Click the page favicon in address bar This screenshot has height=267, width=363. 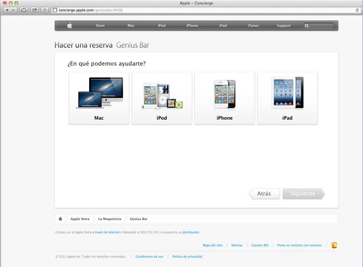pos(55,10)
